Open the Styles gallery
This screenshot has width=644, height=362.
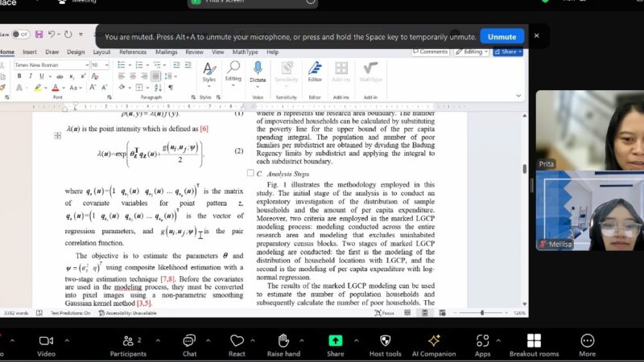(x=208, y=71)
